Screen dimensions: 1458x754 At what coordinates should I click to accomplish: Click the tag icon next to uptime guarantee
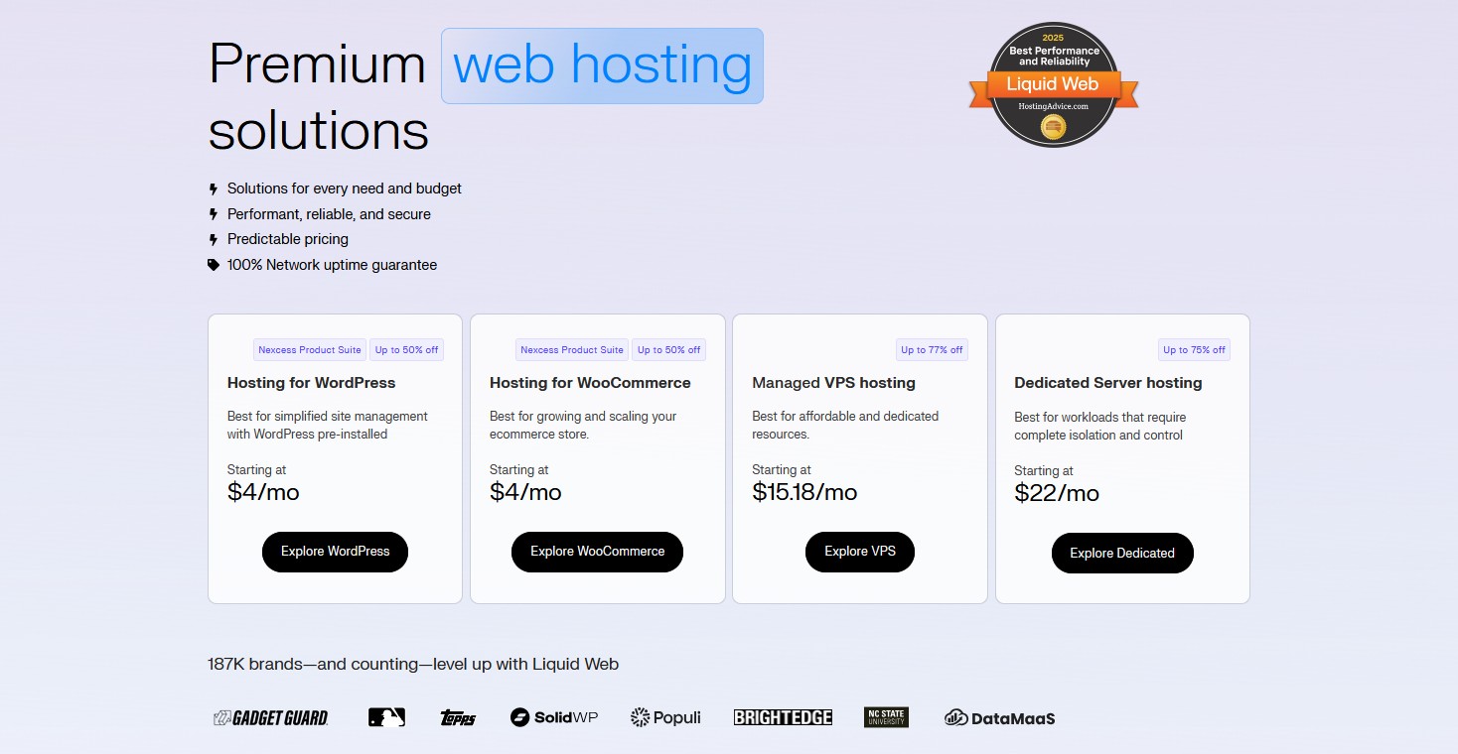pyautogui.click(x=213, y=265)
